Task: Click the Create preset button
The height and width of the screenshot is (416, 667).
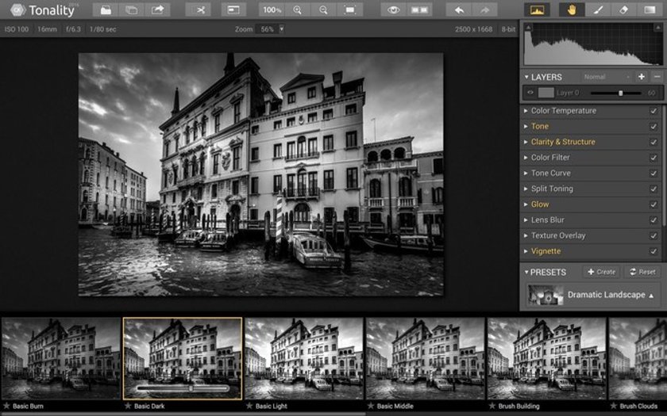Action: pos(602,272)
